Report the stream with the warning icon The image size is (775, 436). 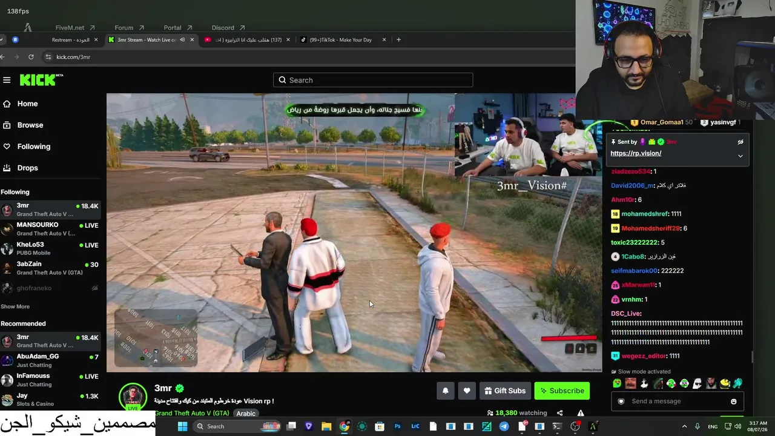click(581, 413)
